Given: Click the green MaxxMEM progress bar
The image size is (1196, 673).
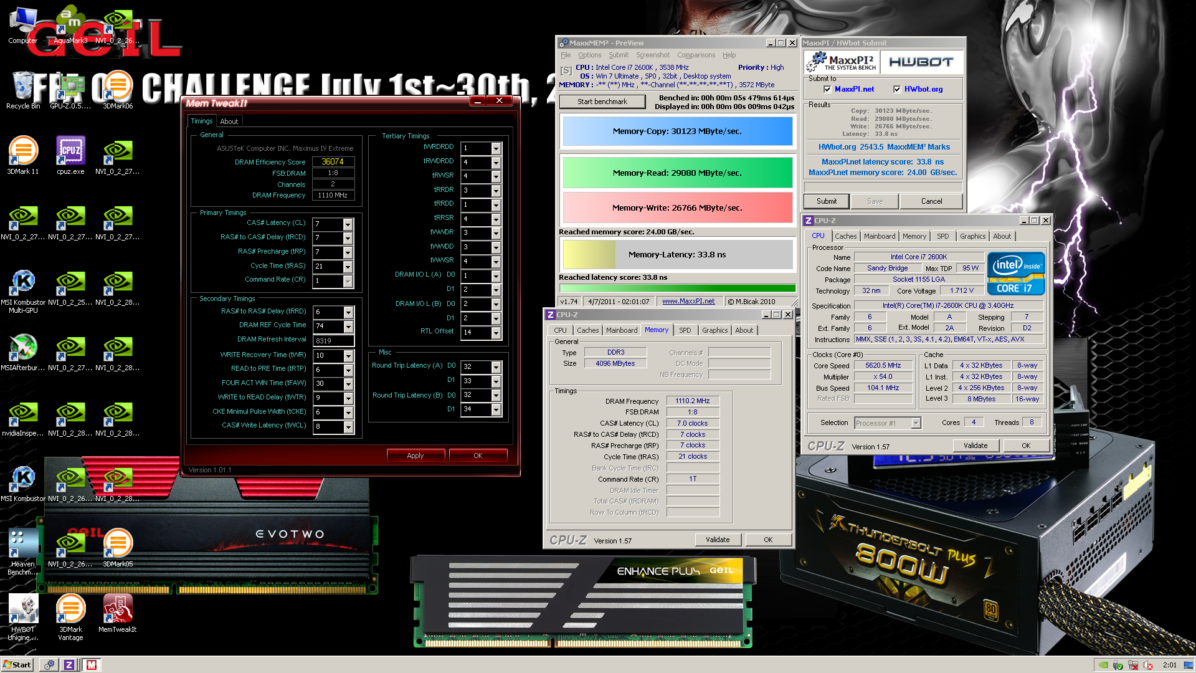Looking at the screenshot, I should 677,289.
